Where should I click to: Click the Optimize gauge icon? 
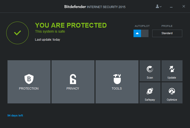(x=172, y=91)
